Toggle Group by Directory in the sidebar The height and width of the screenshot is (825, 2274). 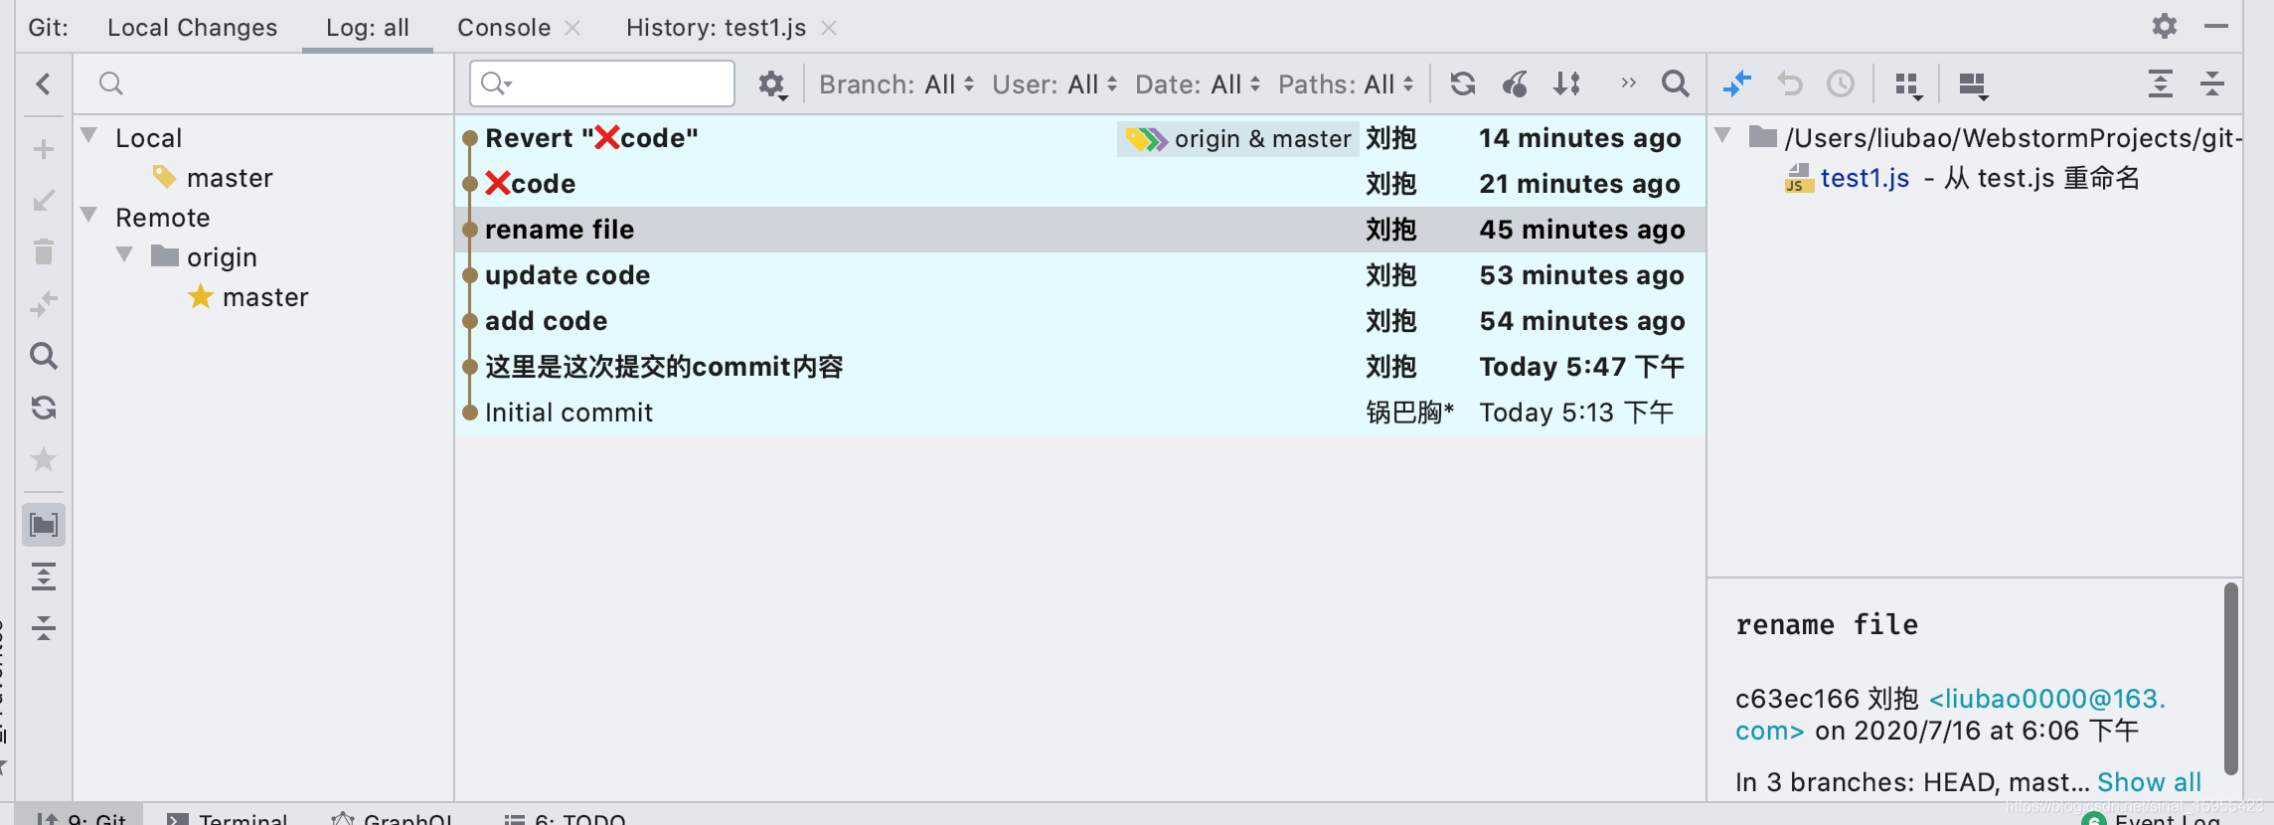[x=44, y=524]
